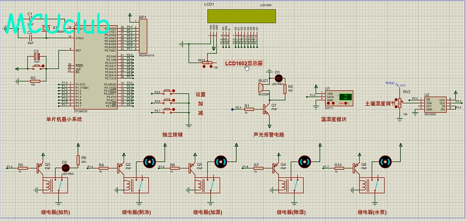
Task: Click the 声光报警电路 label
Action: tap(269, 135)
